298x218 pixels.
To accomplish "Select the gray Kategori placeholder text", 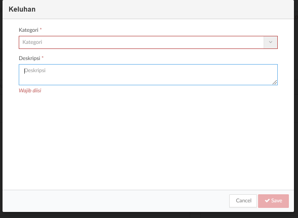I will (32, 42).
